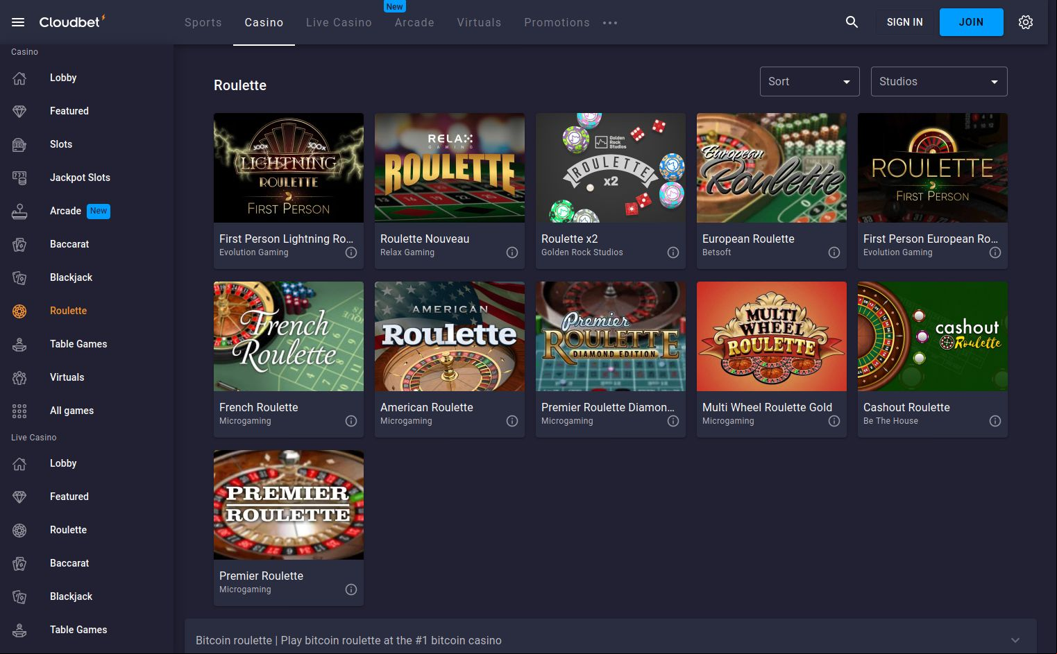Open the Roulette x2 game thumbnail
Screen dimensions: 1057x654
click(x=611, y=168)
